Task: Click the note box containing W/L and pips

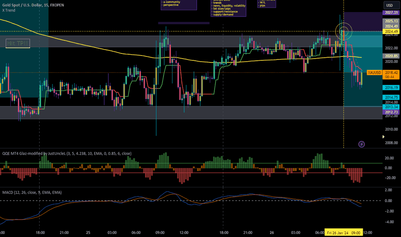Action: (266, 3)
